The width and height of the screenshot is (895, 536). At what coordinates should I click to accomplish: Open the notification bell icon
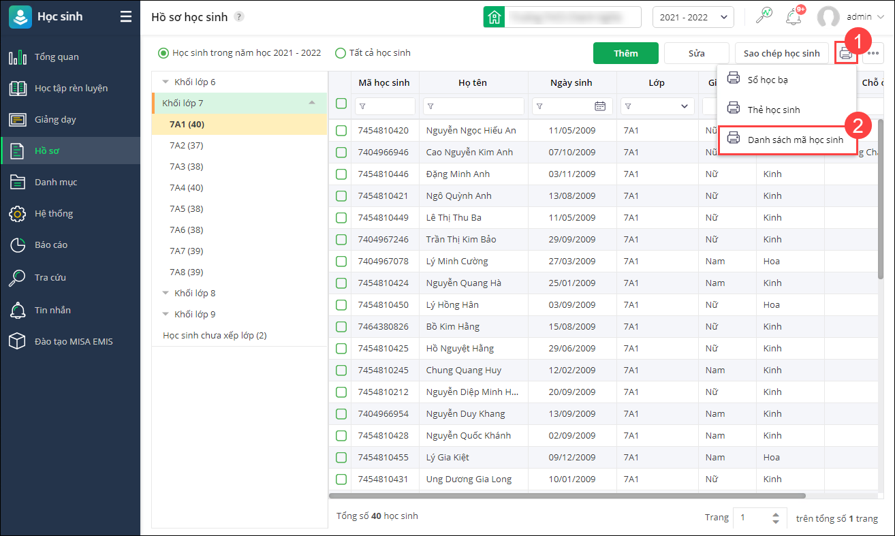click(x=793, y=17)
